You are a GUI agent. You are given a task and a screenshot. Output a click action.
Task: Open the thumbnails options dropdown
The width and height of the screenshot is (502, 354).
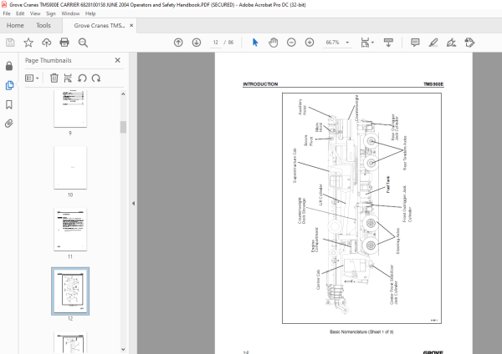(32, 78)
